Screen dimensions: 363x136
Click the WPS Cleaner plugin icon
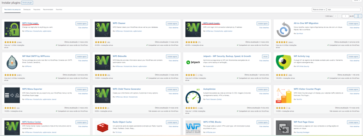[x=102, y=29]
